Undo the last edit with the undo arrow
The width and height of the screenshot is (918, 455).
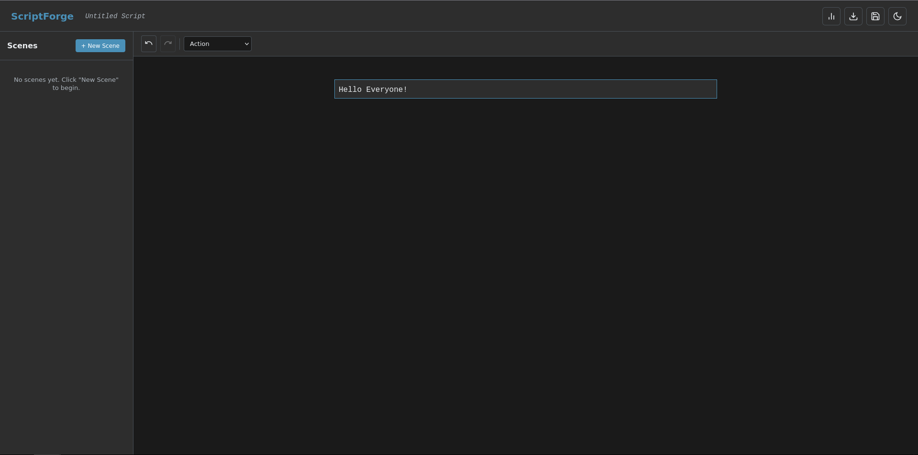pyautogui.click(x=149, y=44)
